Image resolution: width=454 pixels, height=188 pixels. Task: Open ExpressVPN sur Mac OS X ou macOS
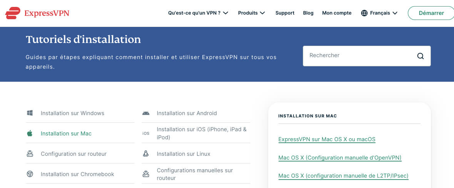(x=327, y=140)
